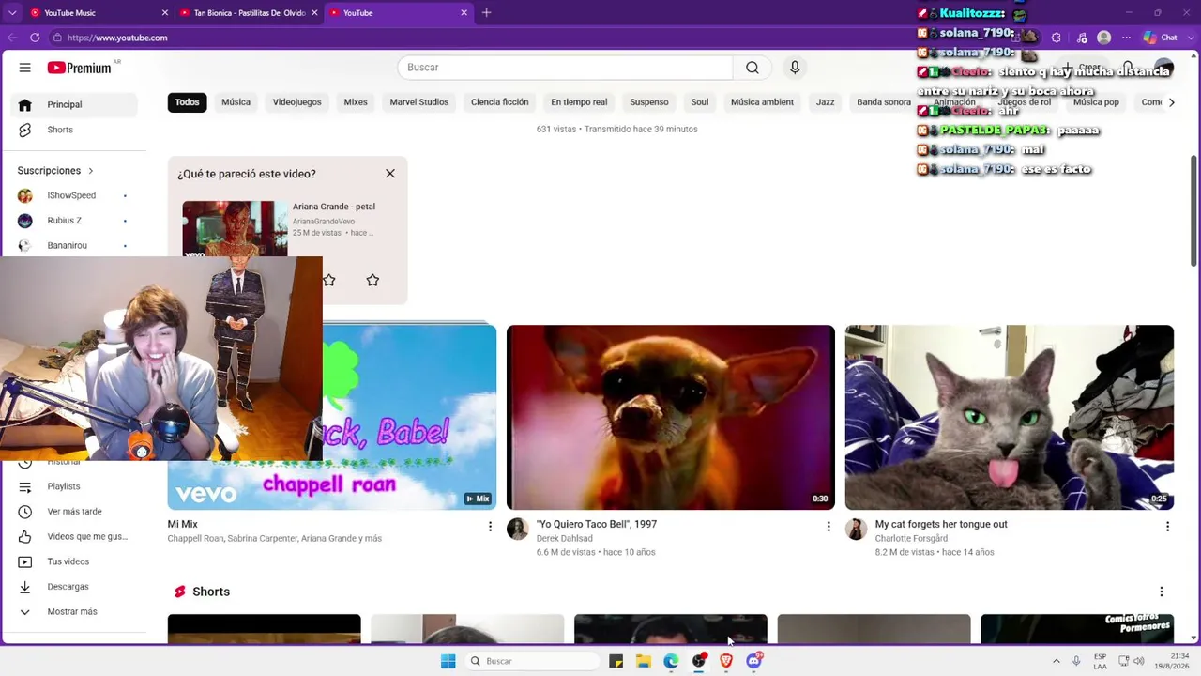Switch to Tan Bionica - Pastillitas Del Olvido tab
This screenshot has height=676, width=1201.
pyautogui.click(x=249, y=13)
